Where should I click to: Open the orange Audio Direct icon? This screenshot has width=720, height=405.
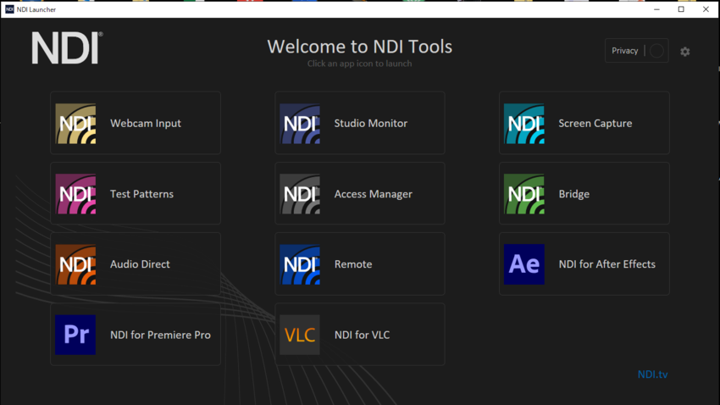click(x=75, y=264)
